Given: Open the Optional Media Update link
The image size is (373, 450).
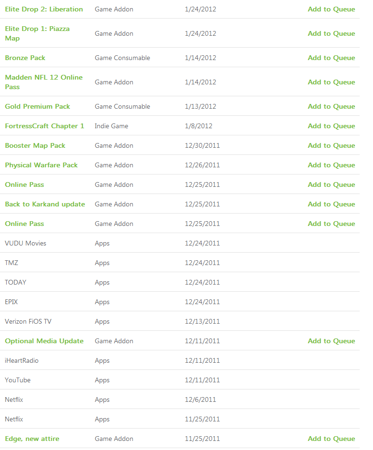Looking at the screenshot, I should [x=44, y=341].
